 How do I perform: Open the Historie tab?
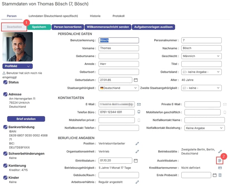point(95,16)
